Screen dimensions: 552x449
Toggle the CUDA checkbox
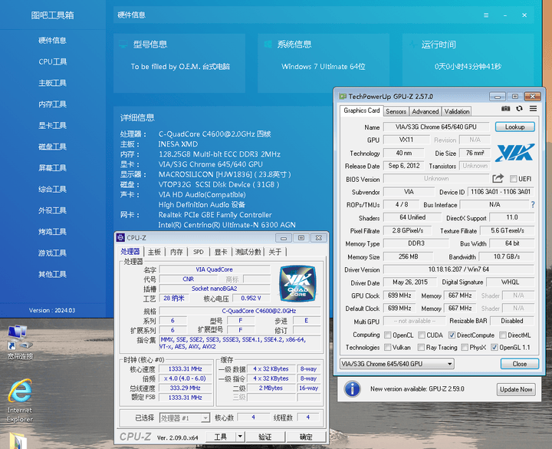[422, 335]
